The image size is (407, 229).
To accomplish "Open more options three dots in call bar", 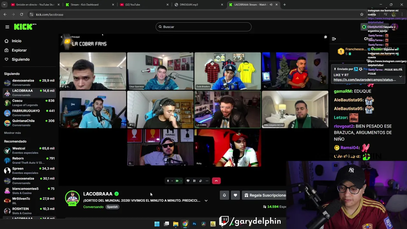I will click(x=207, y=181).
